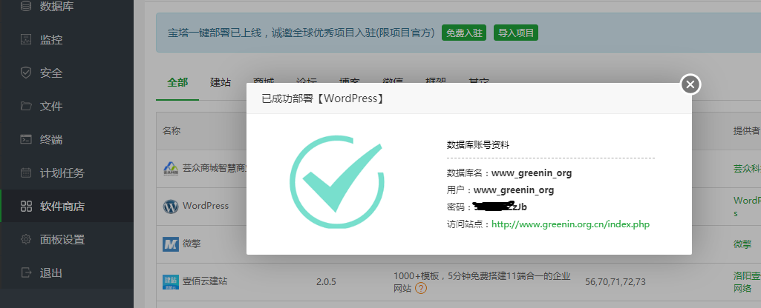The image size is (761, 308).
Task: Click the 安全 shield icon
Action: tap(26, 73)
